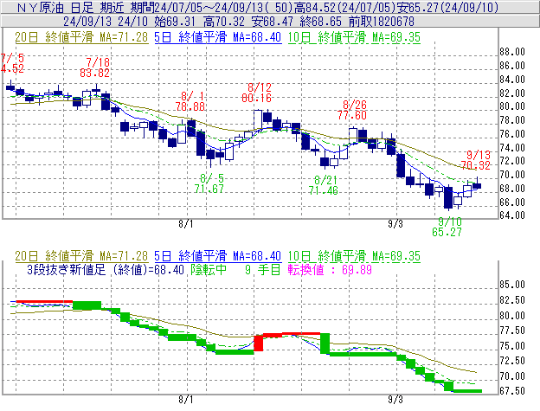This screenshot has height=411, width=540.
Task: Click the 3段抜き新値足 (終値)=68.40 label
Action: (106, 269)
